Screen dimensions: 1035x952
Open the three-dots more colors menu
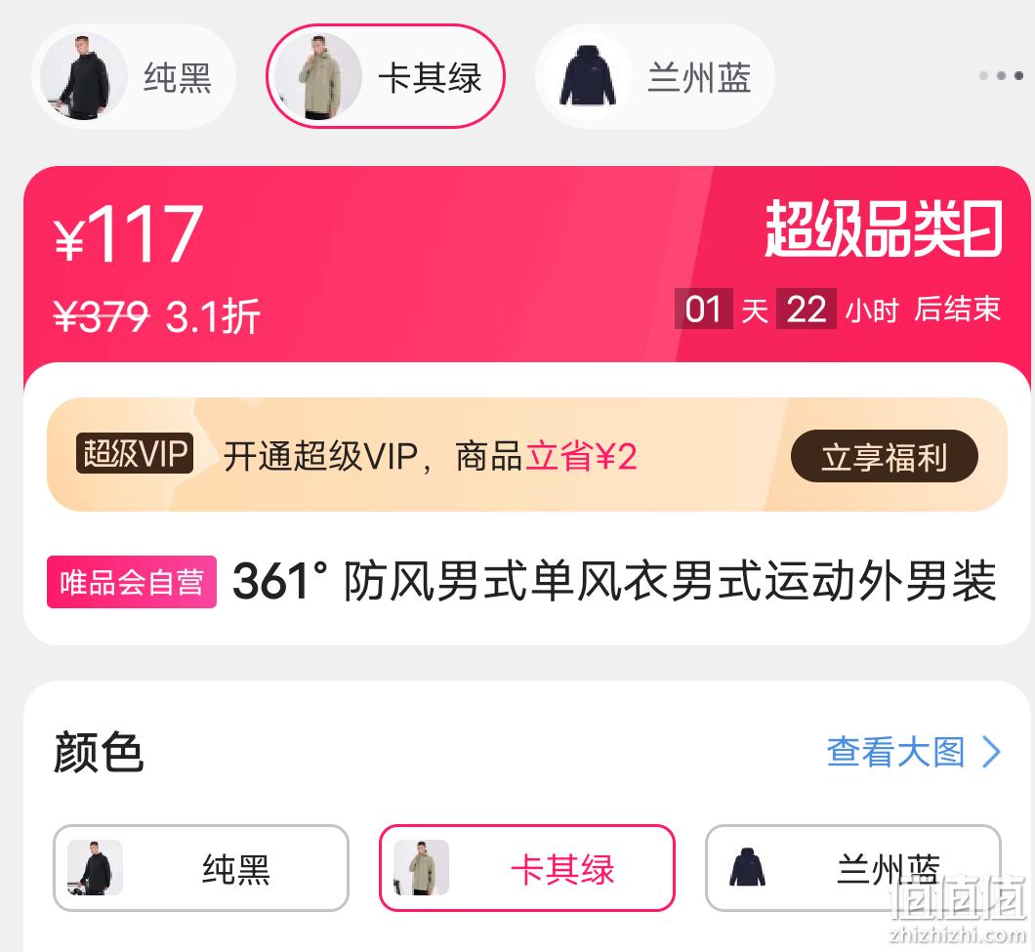1002,76
